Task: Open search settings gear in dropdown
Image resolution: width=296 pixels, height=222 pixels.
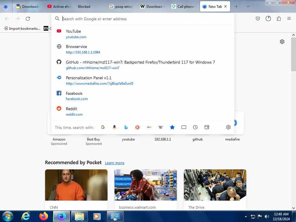Action: point(228,127)
